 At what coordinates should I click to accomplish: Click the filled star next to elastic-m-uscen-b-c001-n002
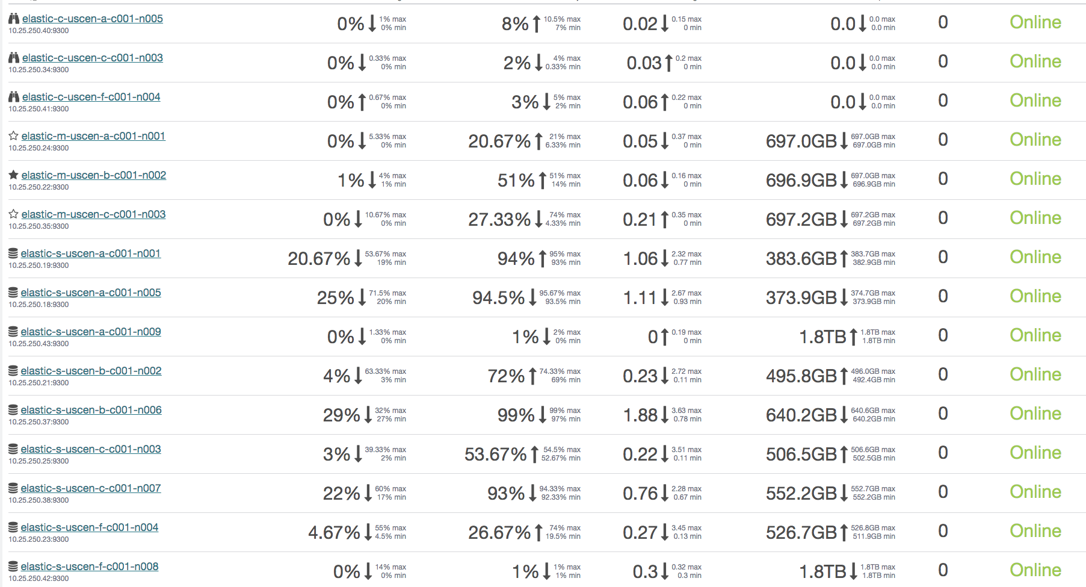point(13,175)
